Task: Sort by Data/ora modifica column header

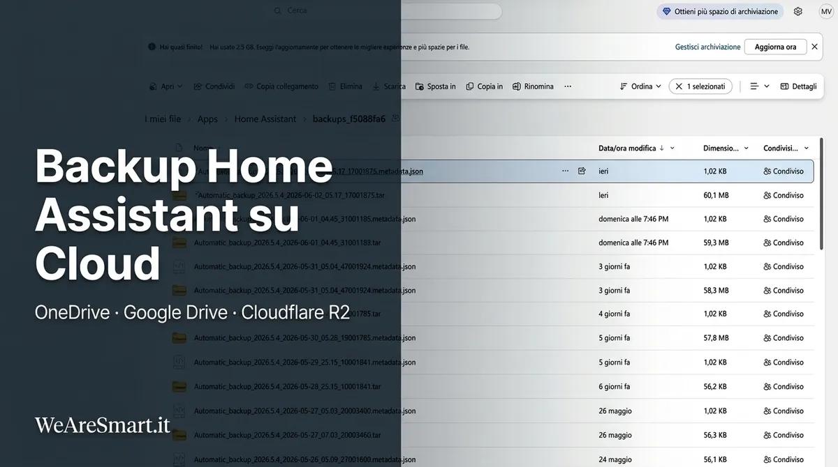Action: point(627,148)
